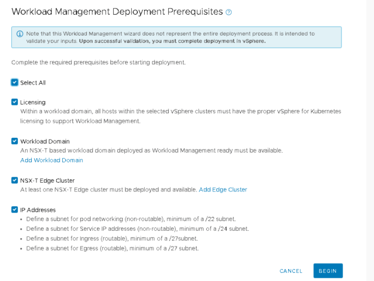
Task: Click the 'Workload Domain' label text
Action: pos(45,141)
